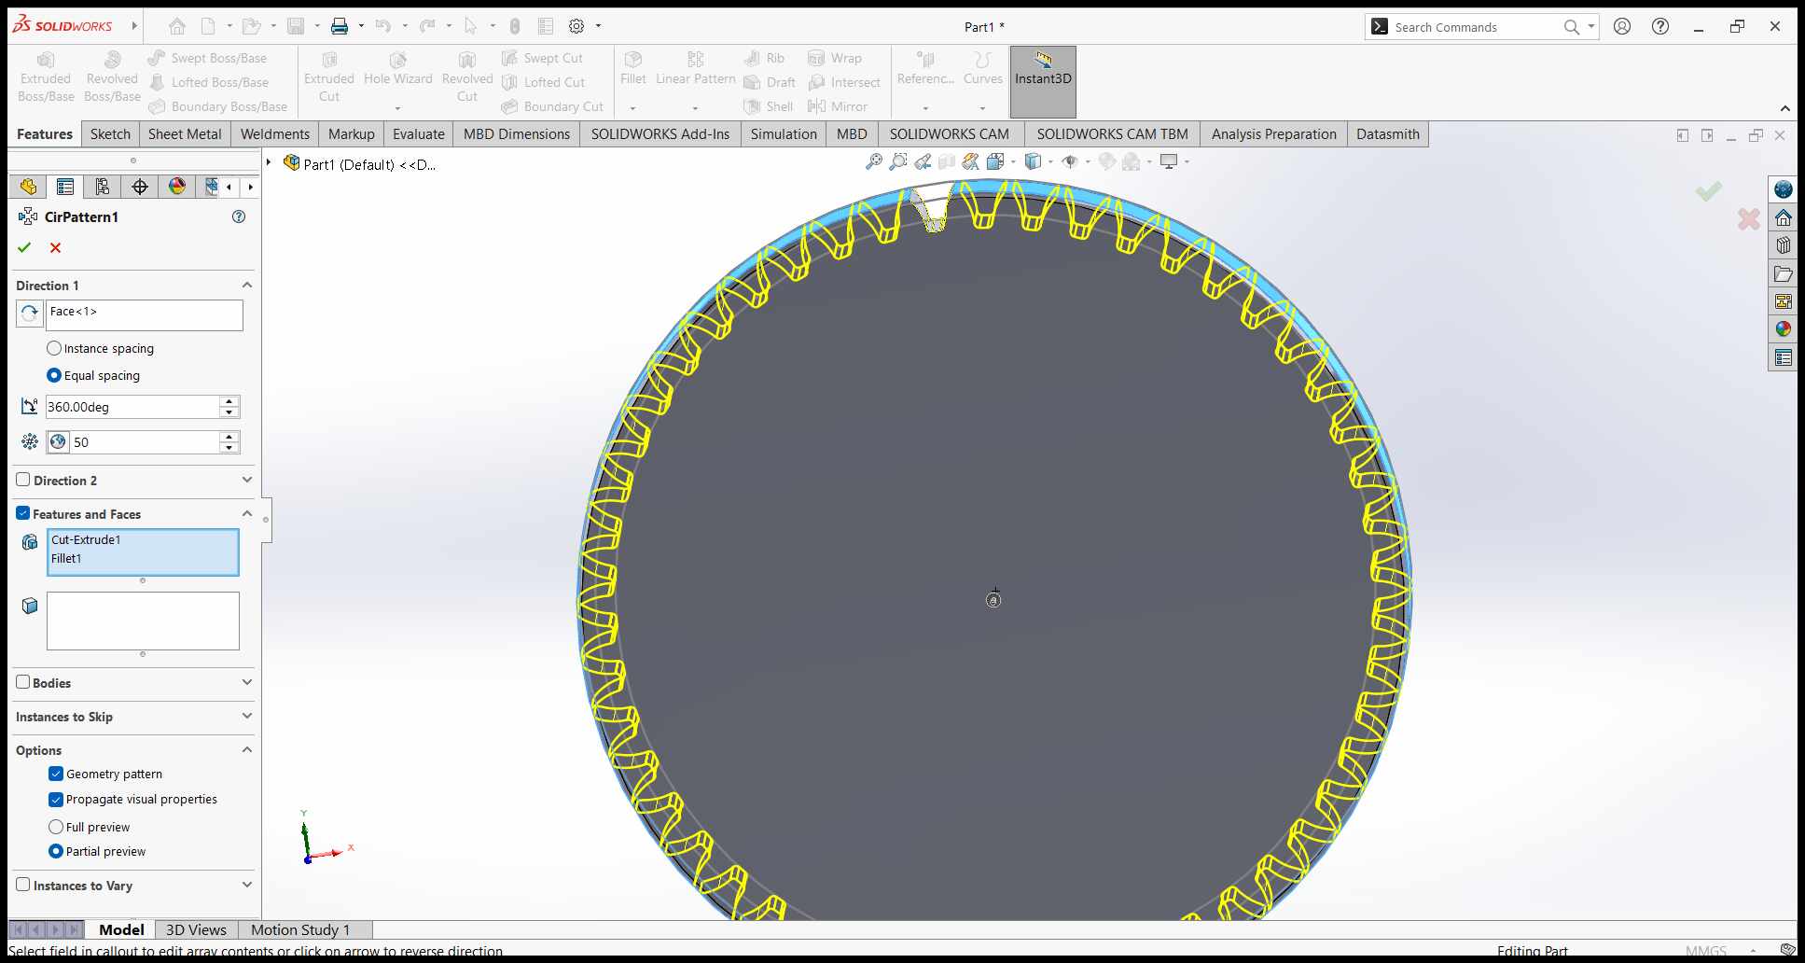This screenshot has width=1805, height=963.
Task: Increment the 360.00deg angle spinner up arrow
Action: pyautogui.click(x=229, y=401)
